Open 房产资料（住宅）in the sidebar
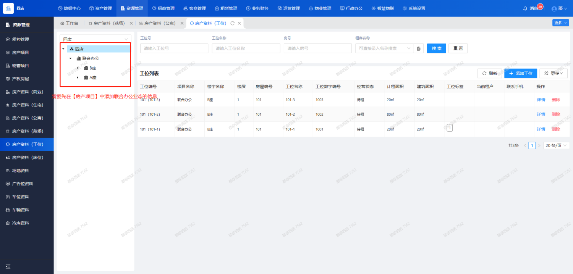573x274 pixels. click(x=27, y=105)
